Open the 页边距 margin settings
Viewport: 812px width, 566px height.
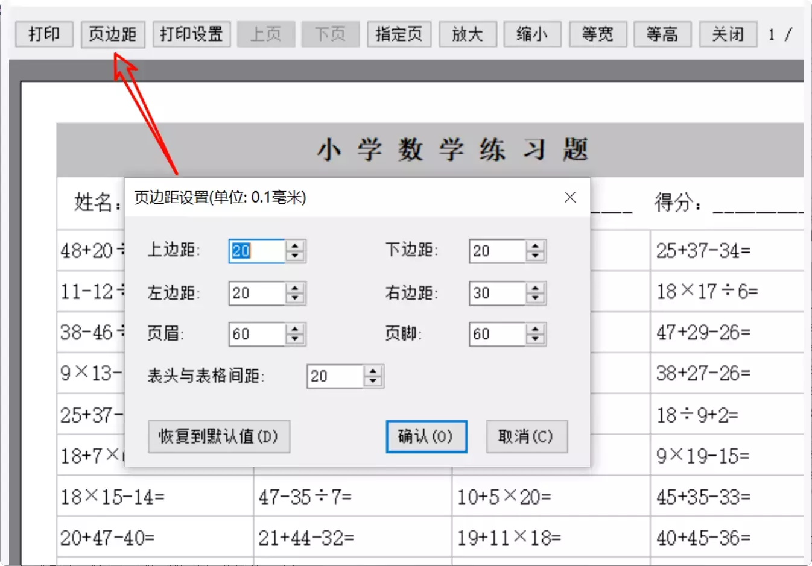[113, 34]
